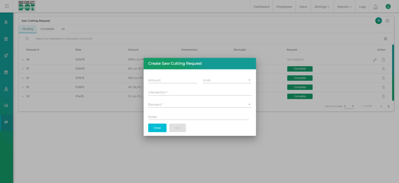Open the Settings menu
The width and height of the screenshot is (399, 183).
[322, 7]
